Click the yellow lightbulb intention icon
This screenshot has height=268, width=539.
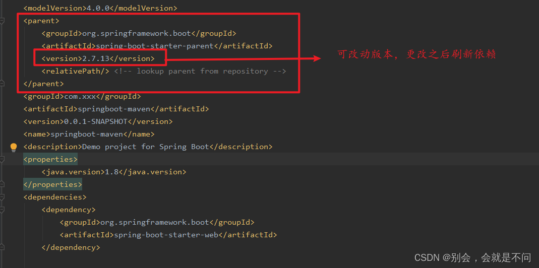click(14, 148)
